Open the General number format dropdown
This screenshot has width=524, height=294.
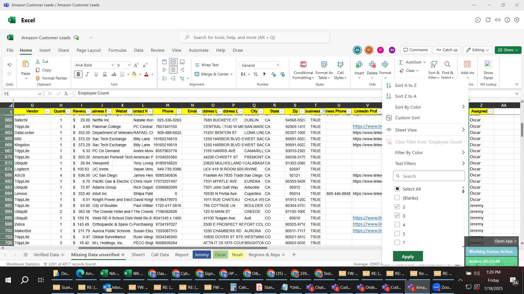point(278,65)
